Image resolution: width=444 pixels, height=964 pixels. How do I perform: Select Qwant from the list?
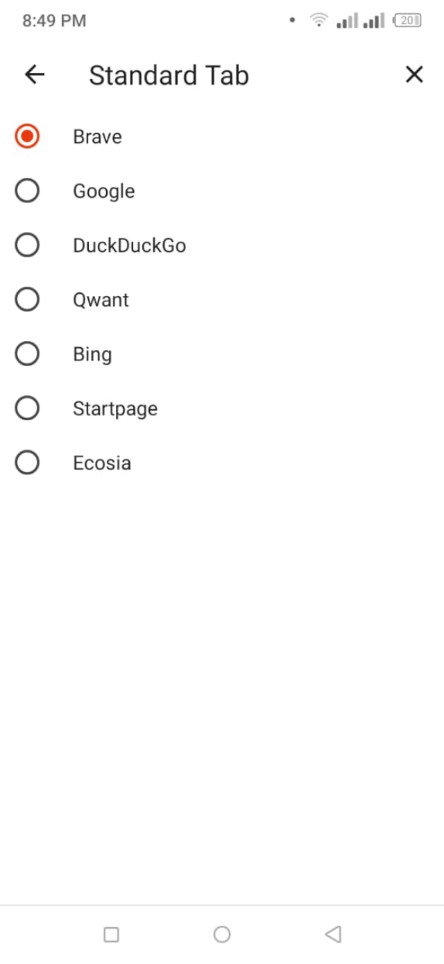(27, 299)
